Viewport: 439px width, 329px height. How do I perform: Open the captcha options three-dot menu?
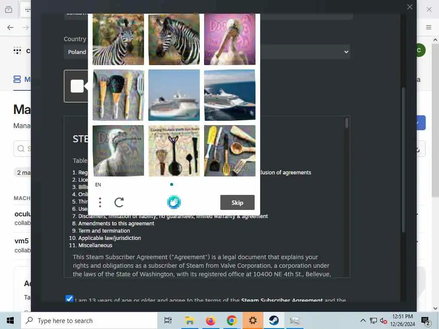pyautogui.click(x=100, y=202)
